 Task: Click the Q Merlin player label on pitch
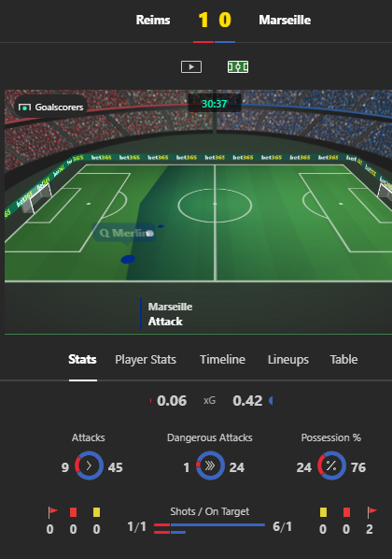[123, 233]
